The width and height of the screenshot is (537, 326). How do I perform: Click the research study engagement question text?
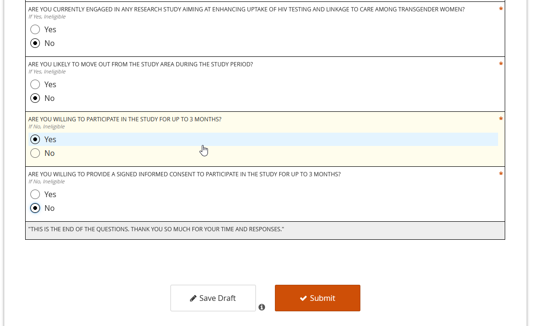[246, 9]
